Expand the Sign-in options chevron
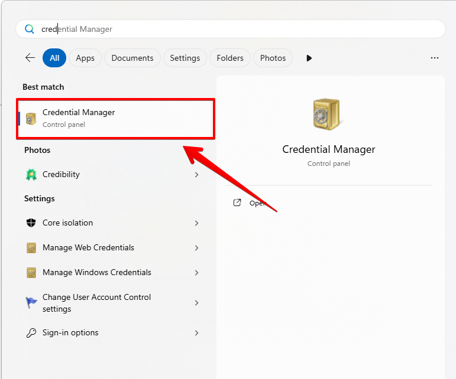456x379 pixels. point(196,333)
